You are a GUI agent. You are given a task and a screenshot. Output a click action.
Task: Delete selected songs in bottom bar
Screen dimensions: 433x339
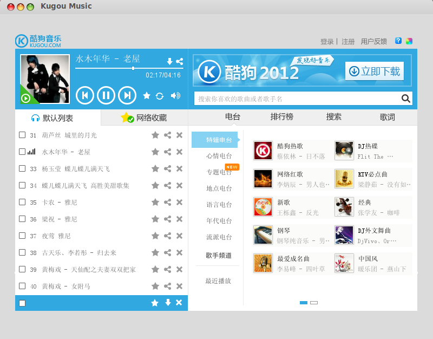pyautogui.click(x=179, y=303)
